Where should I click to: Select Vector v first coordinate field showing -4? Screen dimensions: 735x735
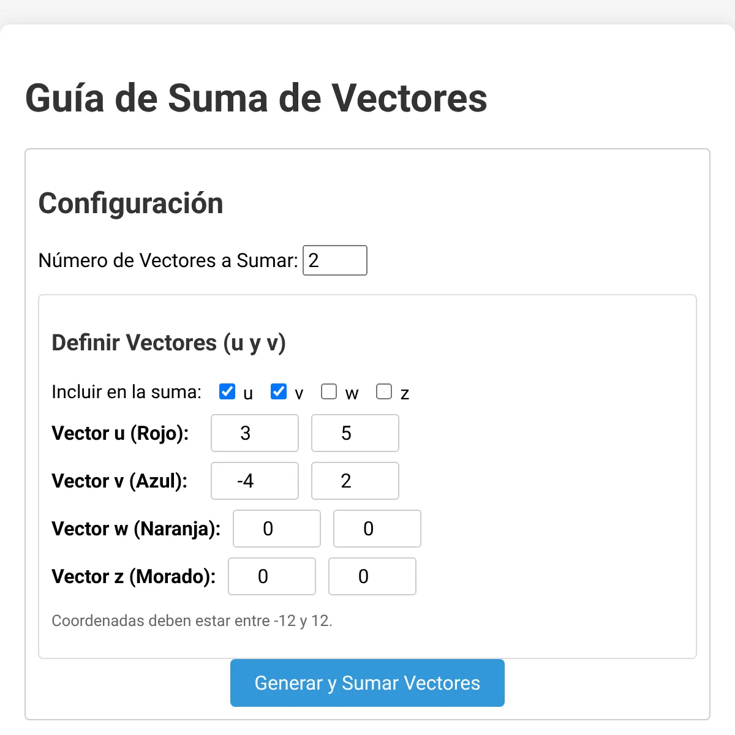(255, 481)
